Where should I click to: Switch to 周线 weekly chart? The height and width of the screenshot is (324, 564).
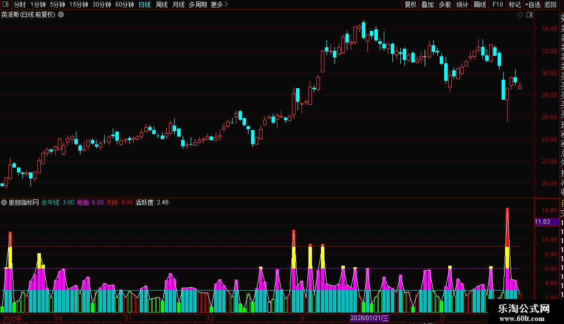coord(162,4)
